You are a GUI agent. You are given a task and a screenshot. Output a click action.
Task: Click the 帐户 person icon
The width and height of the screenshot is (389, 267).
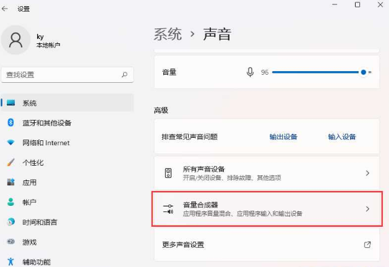coord(11,202)
